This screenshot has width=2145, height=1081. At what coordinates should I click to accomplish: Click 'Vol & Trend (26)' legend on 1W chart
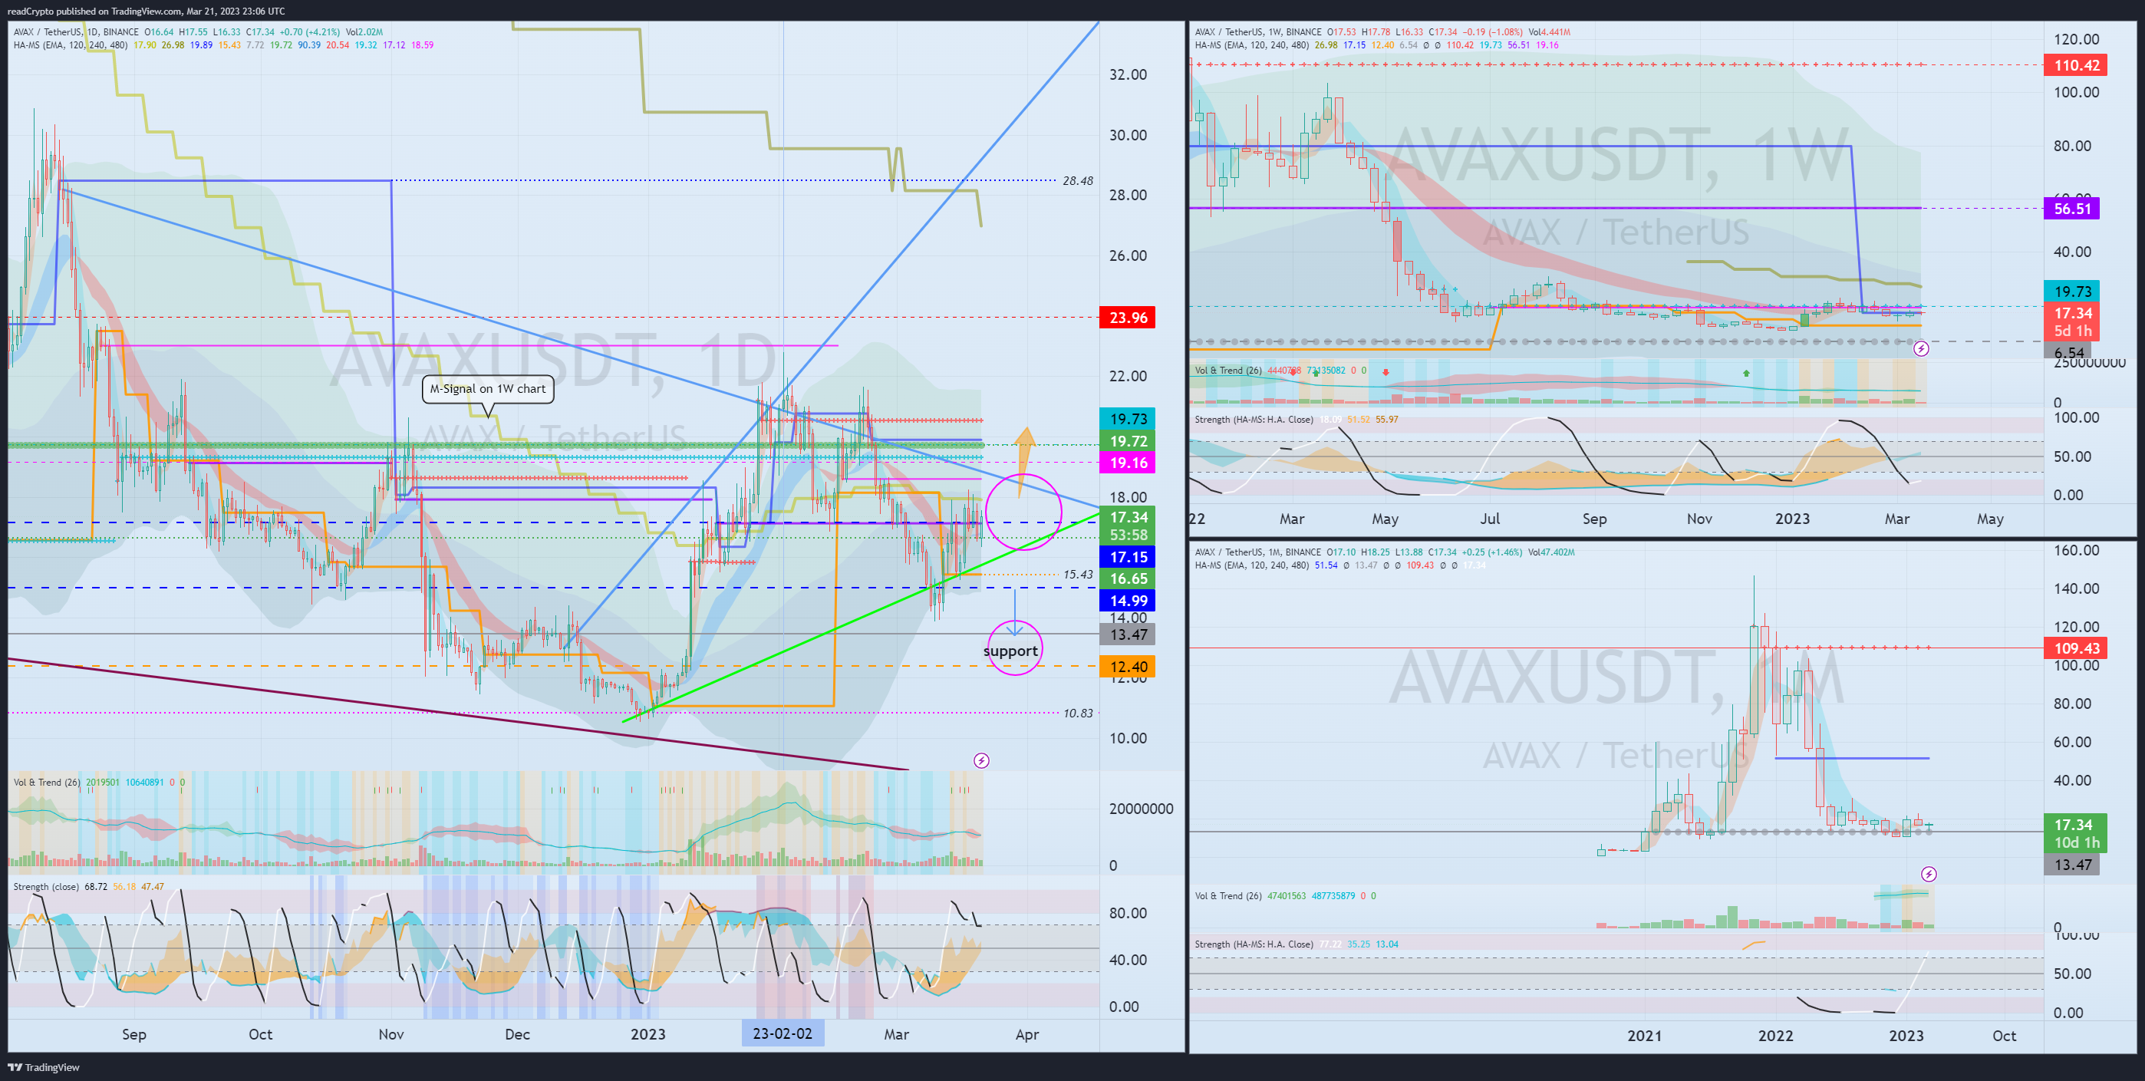pos(1228,371)
